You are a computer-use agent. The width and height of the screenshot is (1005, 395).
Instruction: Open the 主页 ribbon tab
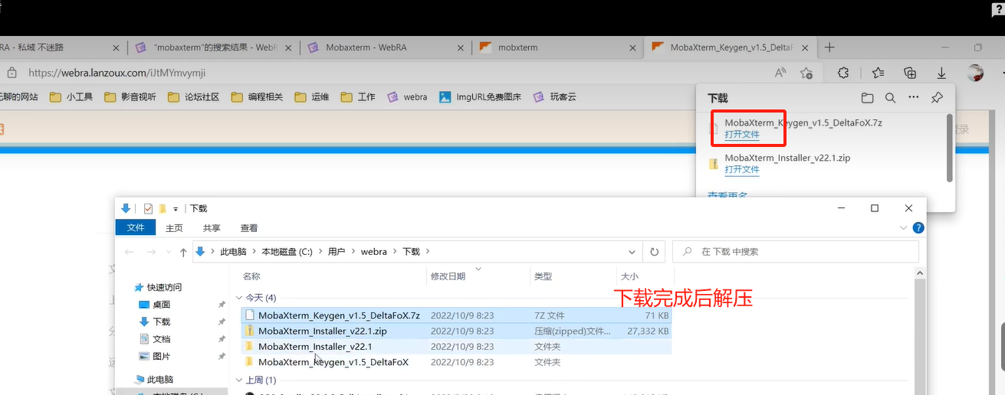[174, 228]
